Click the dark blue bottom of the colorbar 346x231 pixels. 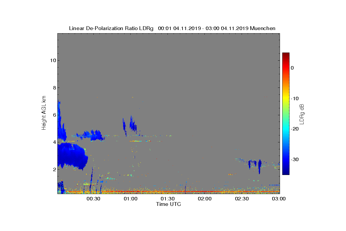click(286, 173)
